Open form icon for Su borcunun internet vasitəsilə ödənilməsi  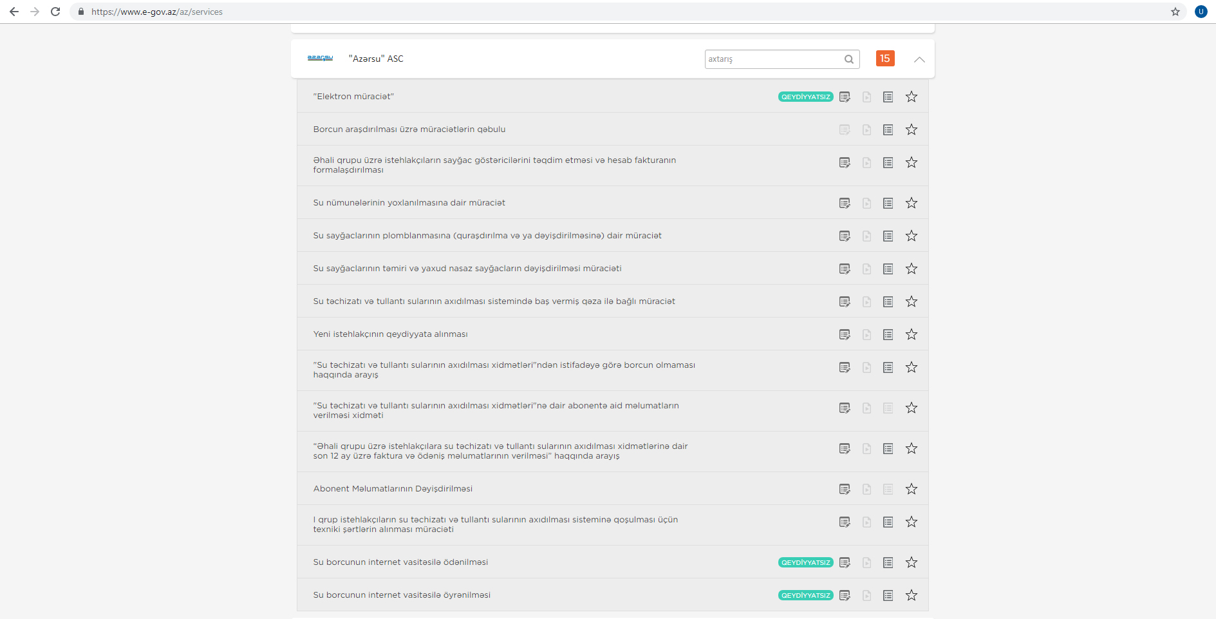click(x=845, y=562)
